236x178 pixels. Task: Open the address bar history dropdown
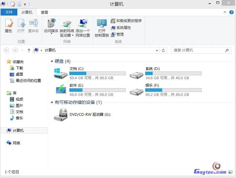tap(157, 50)
